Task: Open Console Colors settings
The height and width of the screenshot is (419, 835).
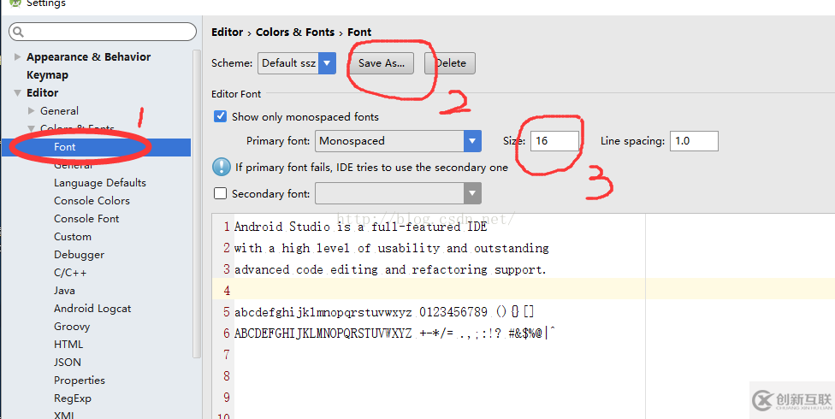Action: 92,201
